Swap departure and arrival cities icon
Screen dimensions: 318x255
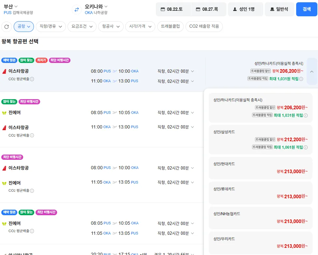pos(77,9)
